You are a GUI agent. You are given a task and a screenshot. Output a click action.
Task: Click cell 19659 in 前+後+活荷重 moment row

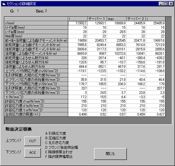[78, 41]
